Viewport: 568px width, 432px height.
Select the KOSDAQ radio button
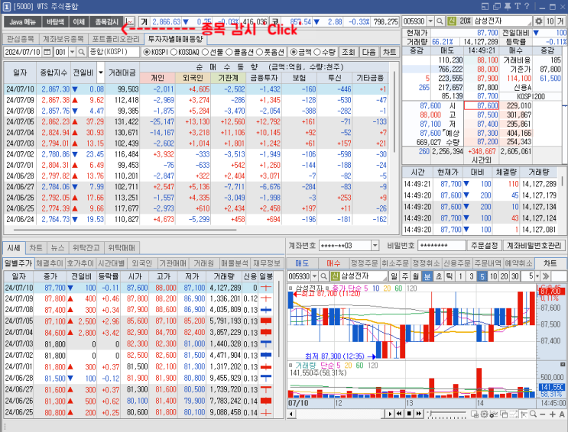pos(174,52)
